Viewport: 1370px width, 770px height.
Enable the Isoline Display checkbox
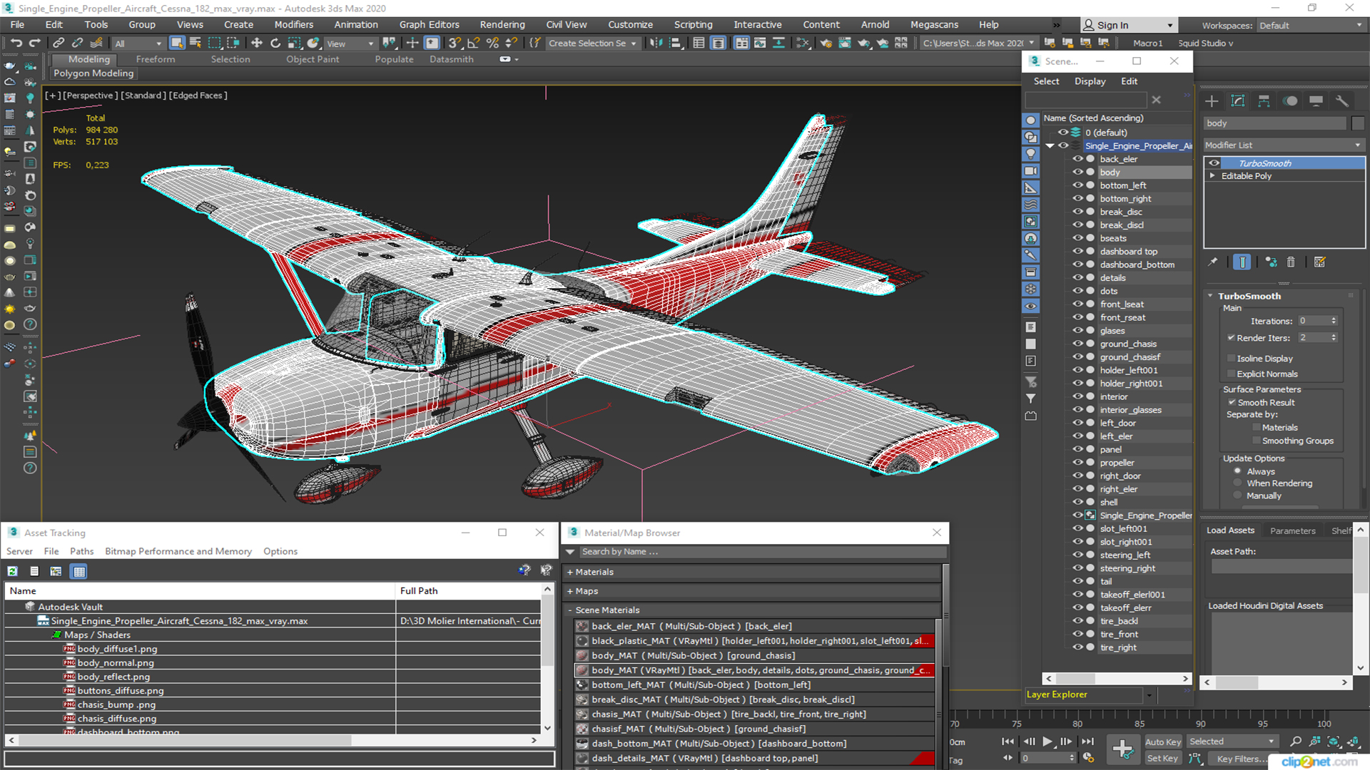tap(1231, 359)
